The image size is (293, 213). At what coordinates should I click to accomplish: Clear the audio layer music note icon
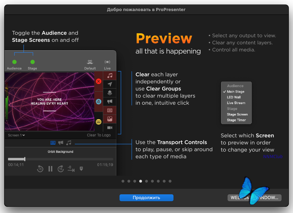(110, 75)
